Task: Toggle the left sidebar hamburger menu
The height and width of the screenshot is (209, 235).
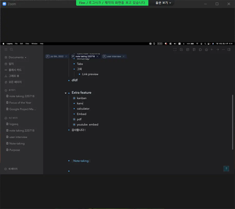Action: coord(6,49)
